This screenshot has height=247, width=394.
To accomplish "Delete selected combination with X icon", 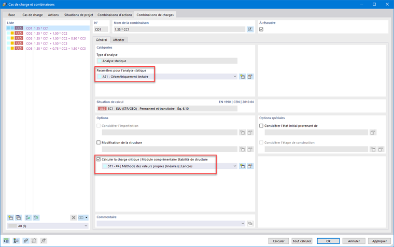I will click(74, 217).
